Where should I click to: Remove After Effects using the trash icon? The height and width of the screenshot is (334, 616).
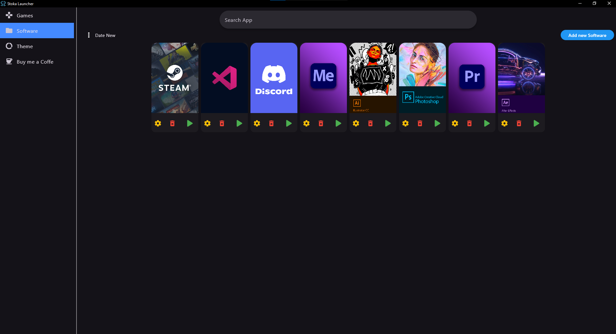519,123
